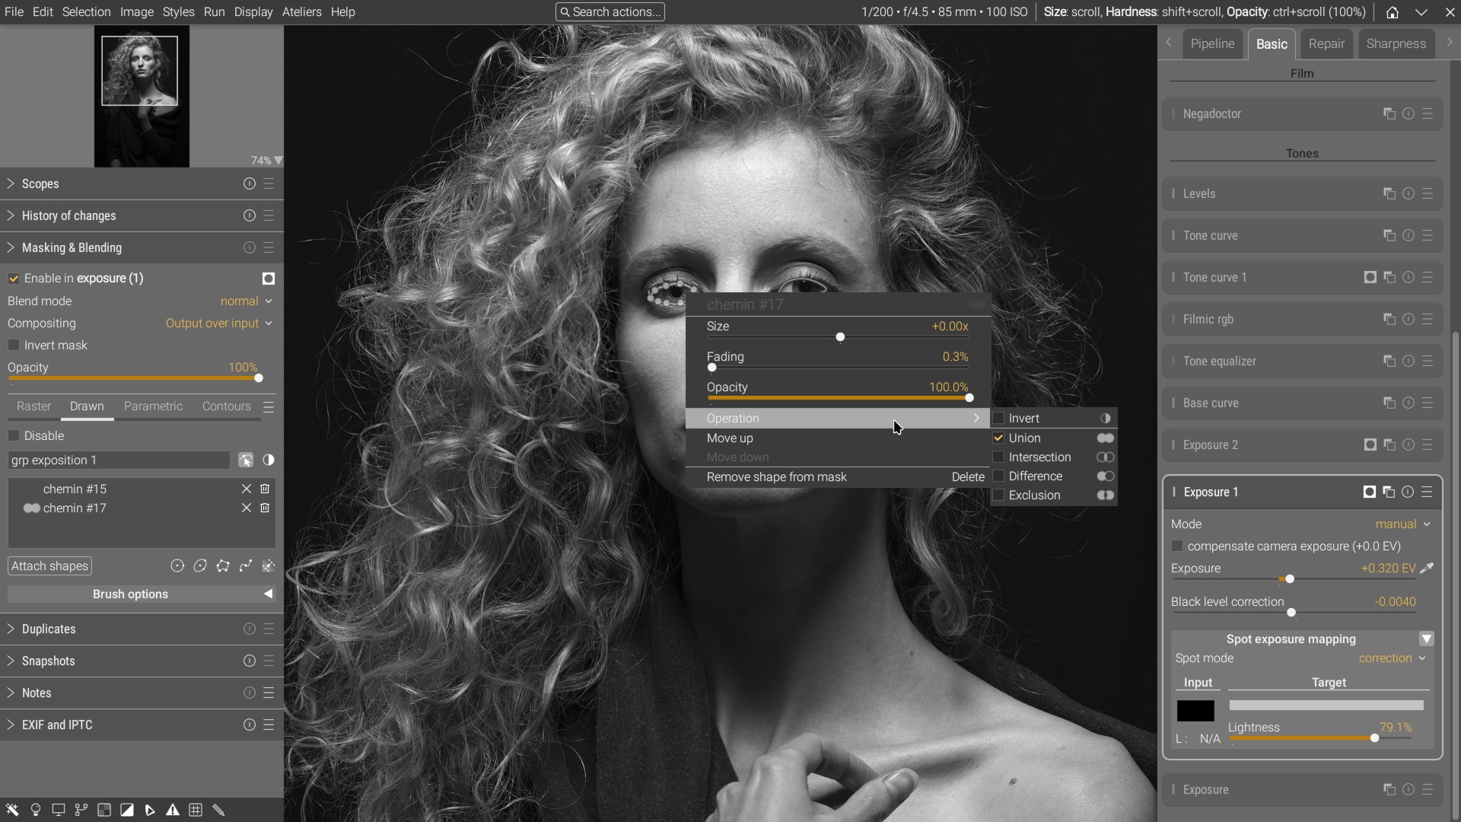This screenshot has height=822, width=1461.
Task: Select the polygon path drawing tool
Action: point(223,566)
